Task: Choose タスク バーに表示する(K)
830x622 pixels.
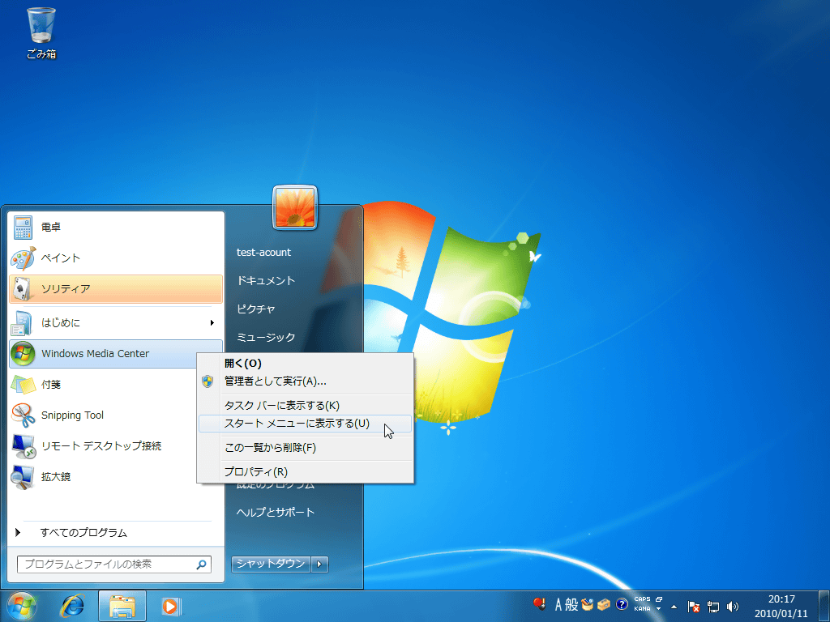Action: [x=306, y=406]
